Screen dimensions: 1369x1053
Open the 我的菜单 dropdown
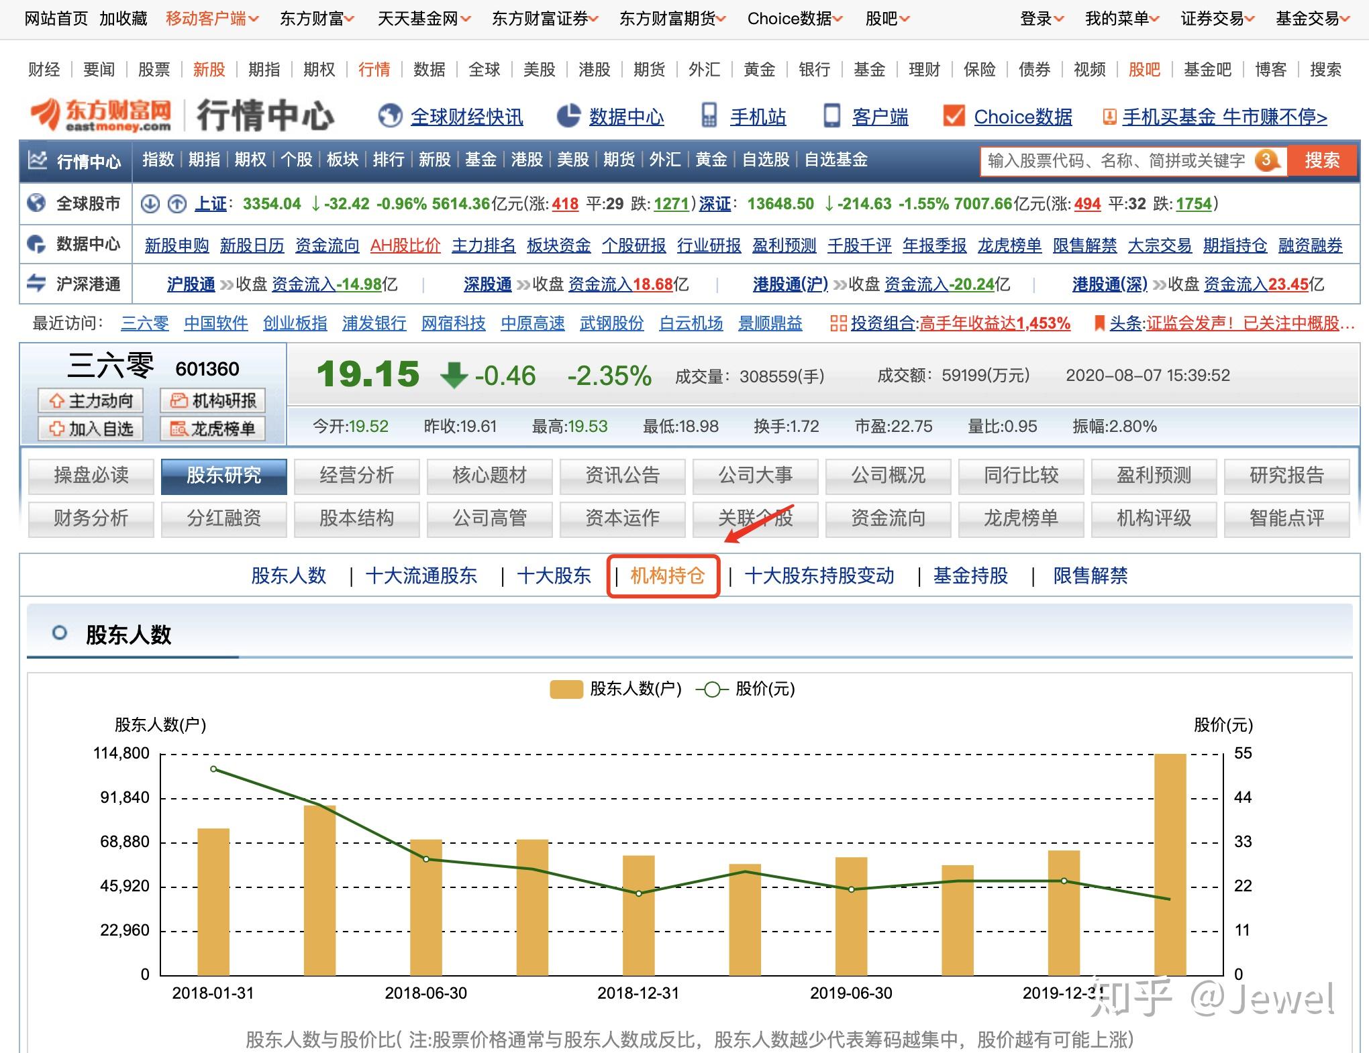(x=1122, y=19)
